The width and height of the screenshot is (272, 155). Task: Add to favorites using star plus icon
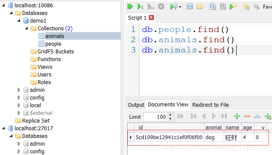coord(246,6)
